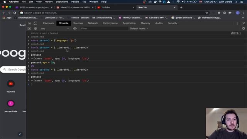Clear the console with the ban icon
The image size is (247, 139).
pyautogui.click(x=36, y=29)
